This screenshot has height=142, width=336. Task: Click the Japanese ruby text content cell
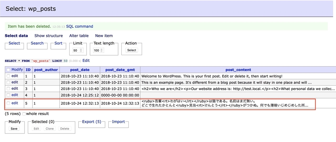[x=238, y=103]
